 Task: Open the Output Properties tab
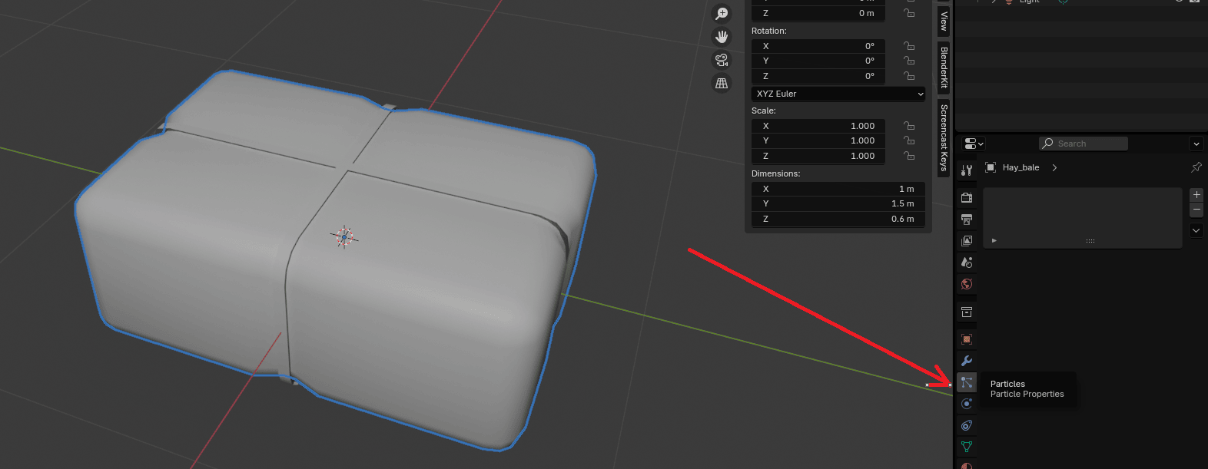coord(967,220)
